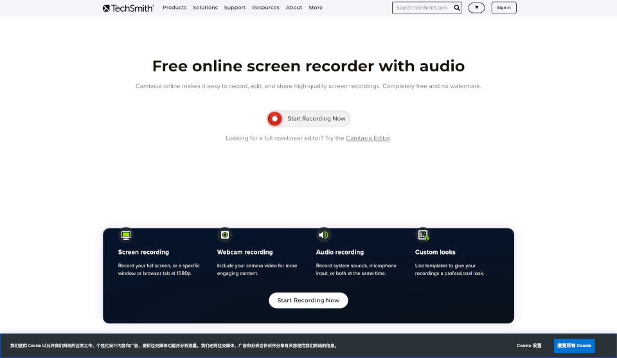Click the Start Recording Now button in dark panel
Image resolution: width=617 pixels, height=358 pixels.
click(x=308, y=300)
